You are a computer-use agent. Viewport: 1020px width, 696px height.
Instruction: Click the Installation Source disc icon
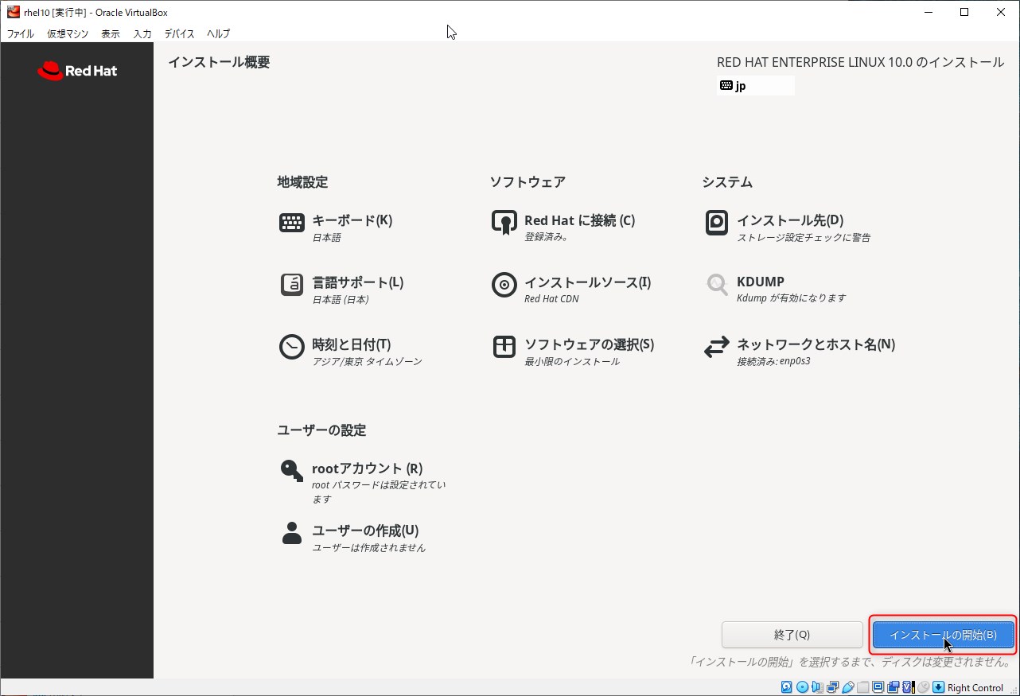[x=504, y=285]
